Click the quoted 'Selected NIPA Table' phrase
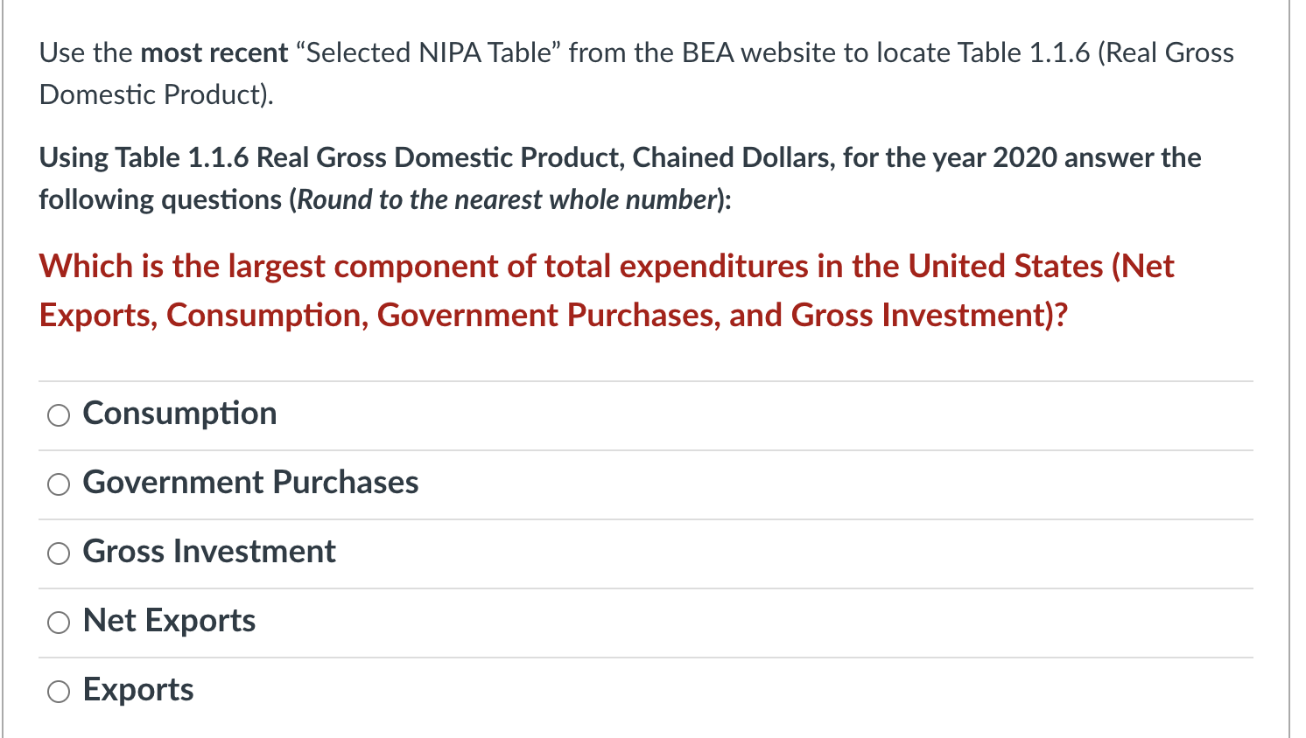Screen dimensions: 1306x738 [x=428, y=53]
